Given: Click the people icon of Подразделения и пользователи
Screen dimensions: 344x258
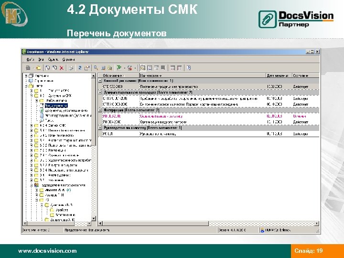Looking at the screenshot, I should click(x=36, y=185).
